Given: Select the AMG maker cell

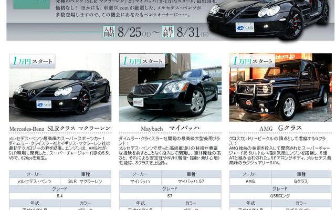Looking at the screenshot, I should point(250,182).
